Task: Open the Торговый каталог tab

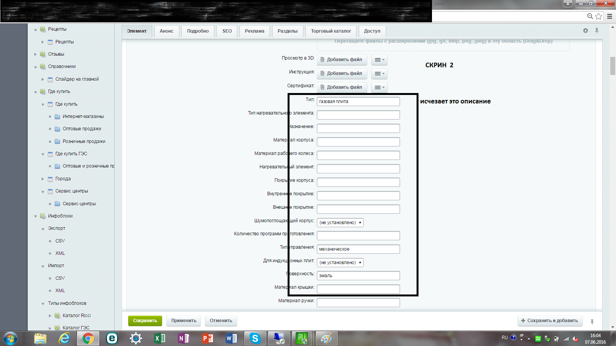Action: click(x=331, y=31)
